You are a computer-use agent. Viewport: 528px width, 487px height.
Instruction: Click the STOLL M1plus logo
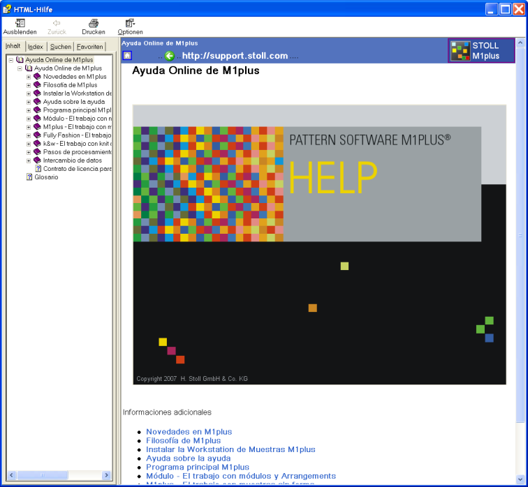pos(481,51)
